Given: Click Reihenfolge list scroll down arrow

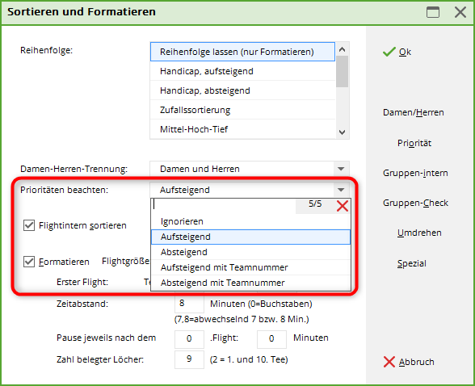Looking at the screenshot, I should click(343, 132).
